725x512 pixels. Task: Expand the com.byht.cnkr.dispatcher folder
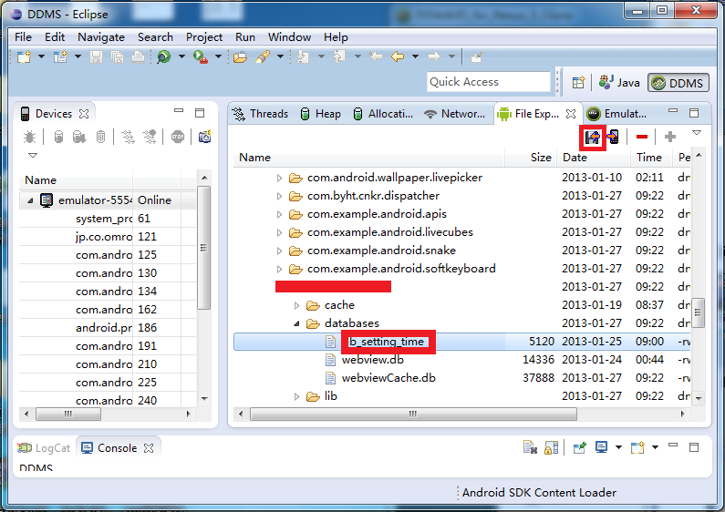[x=279, y=196]
